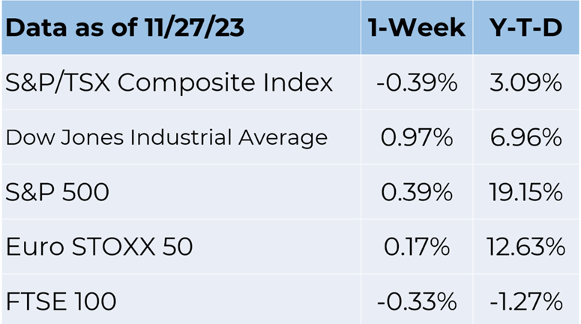Click the 'Data as of 11/27/23' header
The width and height of the screenshot is (581, 324).
click(x=125, y=28)
